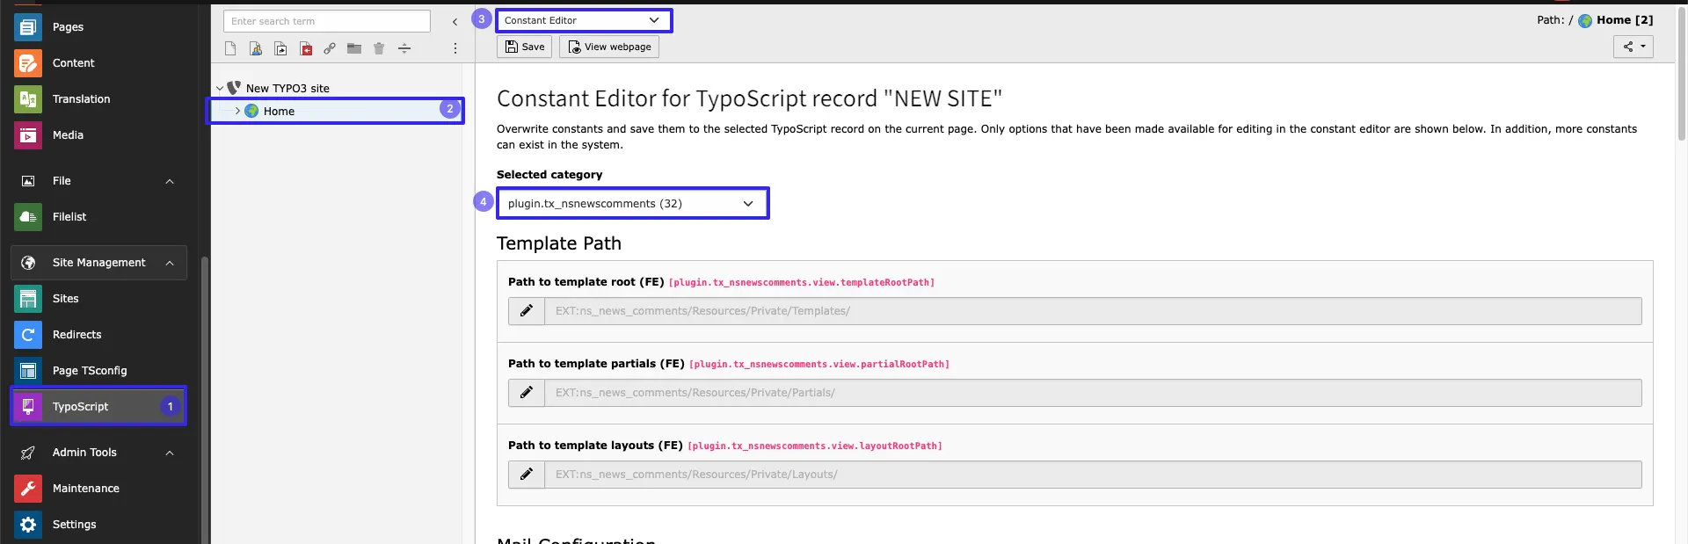
Task: Click the folder page icon in tree toolbar
Action: pos(354,48)
